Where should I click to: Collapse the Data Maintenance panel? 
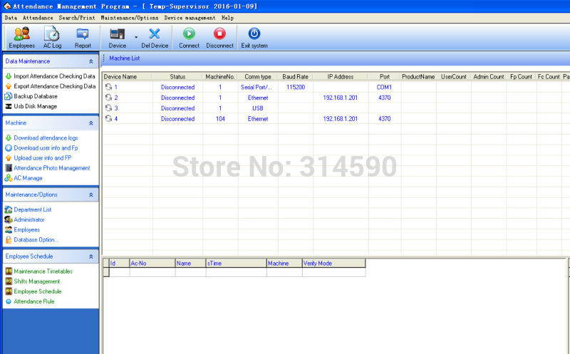click(x=90, y=62)
